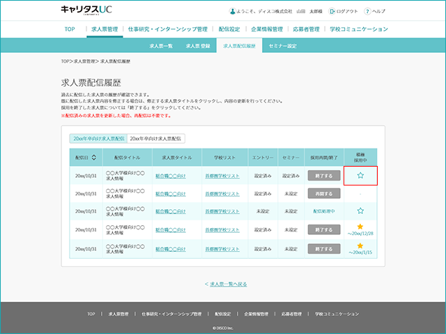Toggle the outline star in the first row
Image resolution: width=446 pixels, height=334 pixels.
pyautogui.click(x=360, y=175)
